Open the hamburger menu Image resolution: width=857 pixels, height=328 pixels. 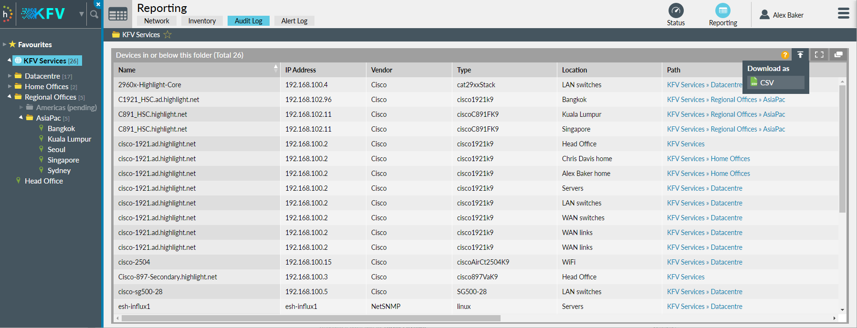pyautogui.click(x=843, y=13)
